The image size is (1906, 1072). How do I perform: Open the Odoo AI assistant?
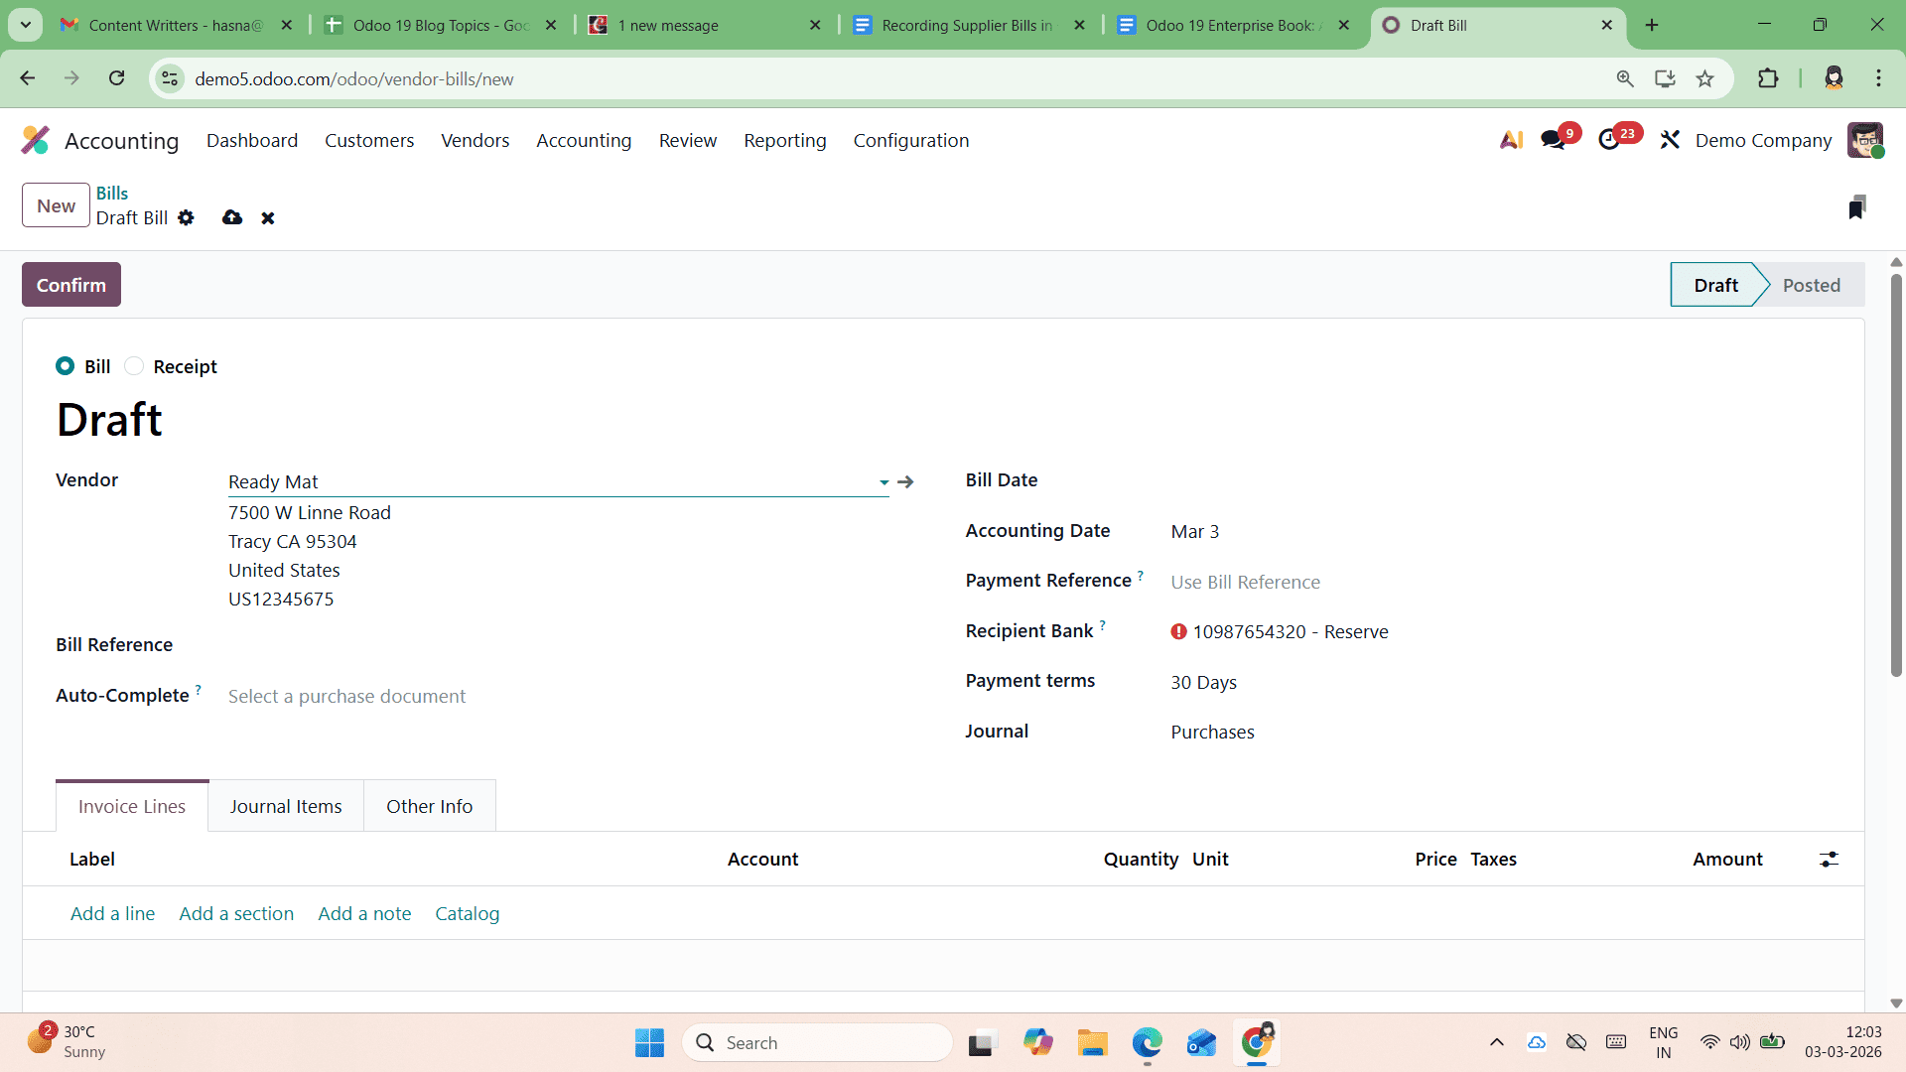point(1511,140)
